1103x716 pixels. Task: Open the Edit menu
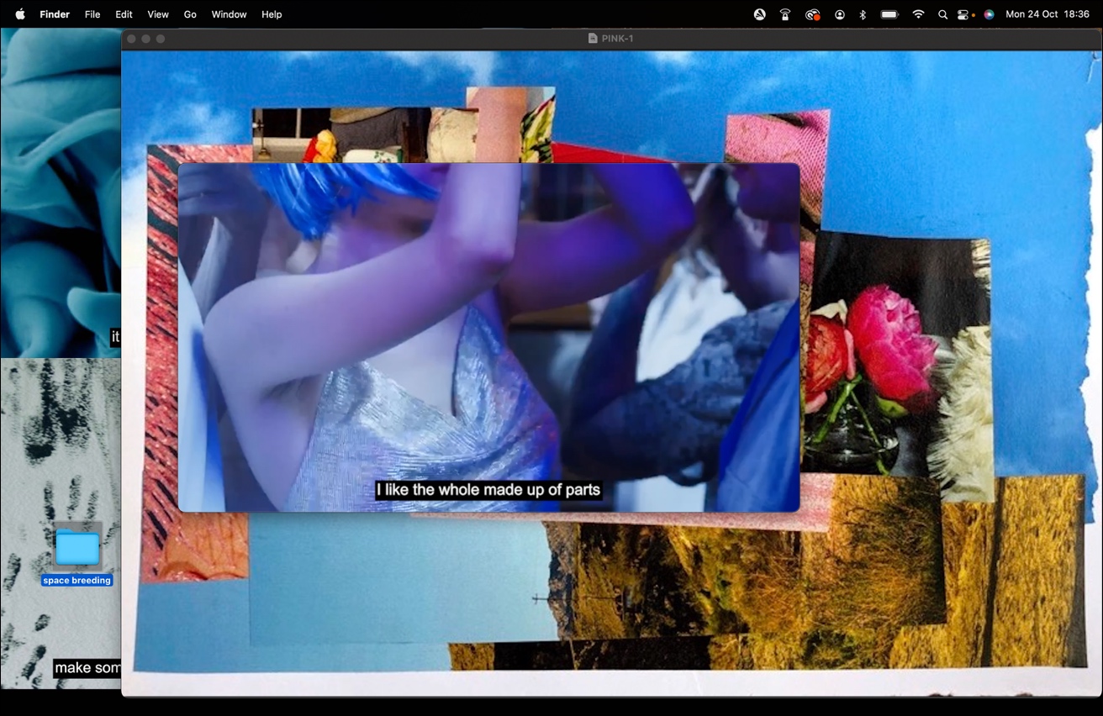coord(124,14)
